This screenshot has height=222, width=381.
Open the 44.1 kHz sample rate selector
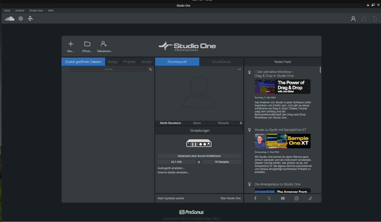tap(176, 162)
